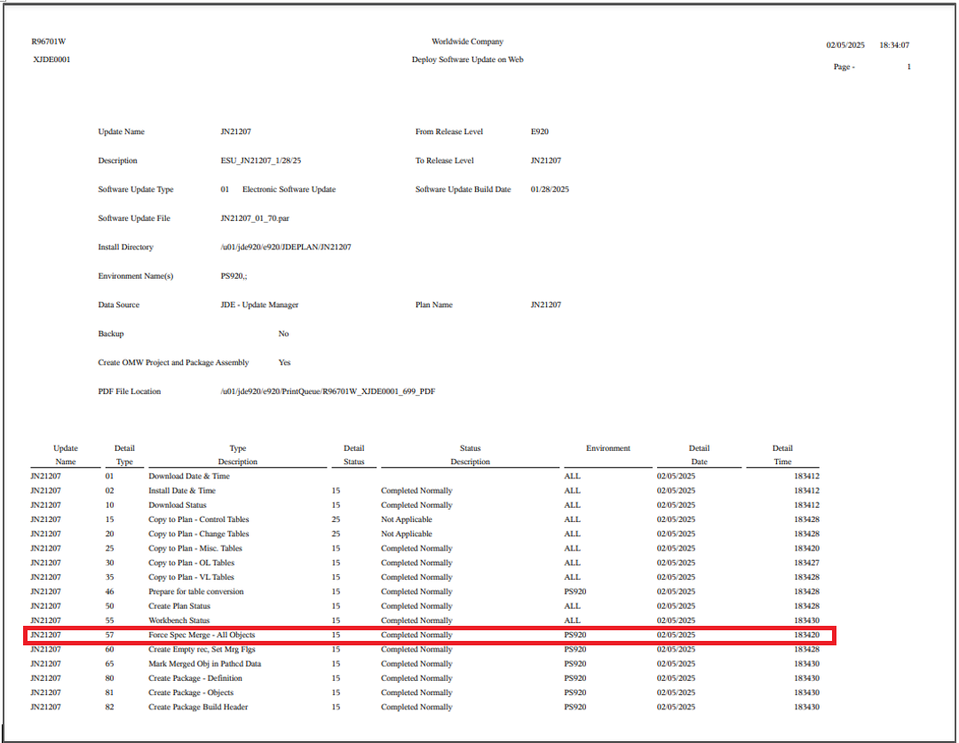Select the Environment Name PS920 value
The image size is (959, 743).
[x=231, y=275]
